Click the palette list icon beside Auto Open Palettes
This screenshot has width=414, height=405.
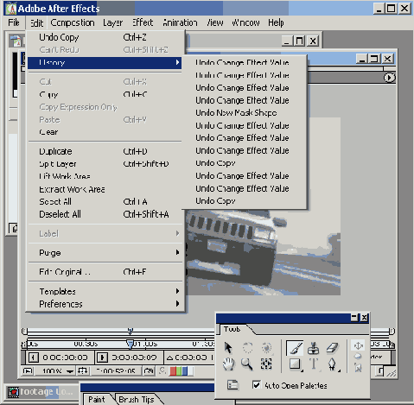click(232, 384)
